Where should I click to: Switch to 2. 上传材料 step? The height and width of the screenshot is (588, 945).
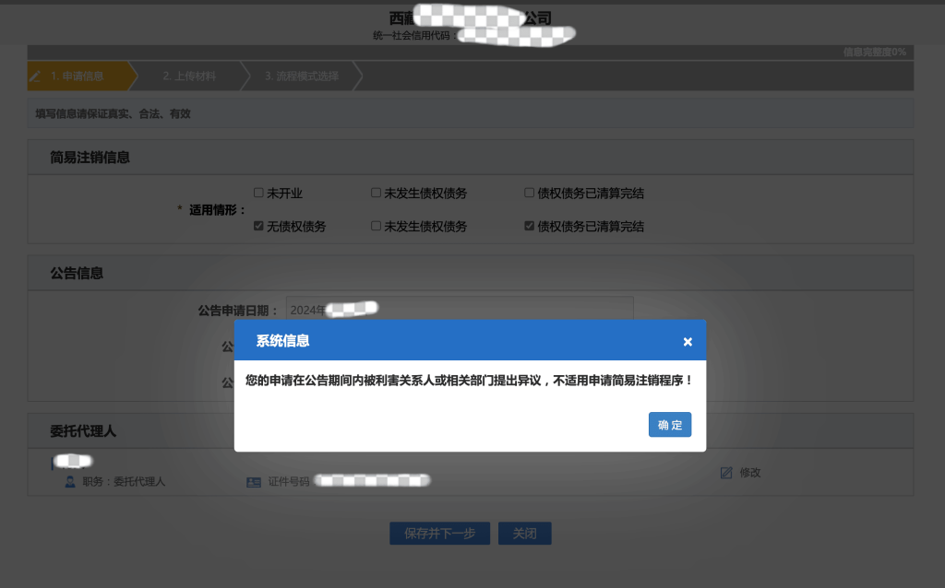(189, 76)
